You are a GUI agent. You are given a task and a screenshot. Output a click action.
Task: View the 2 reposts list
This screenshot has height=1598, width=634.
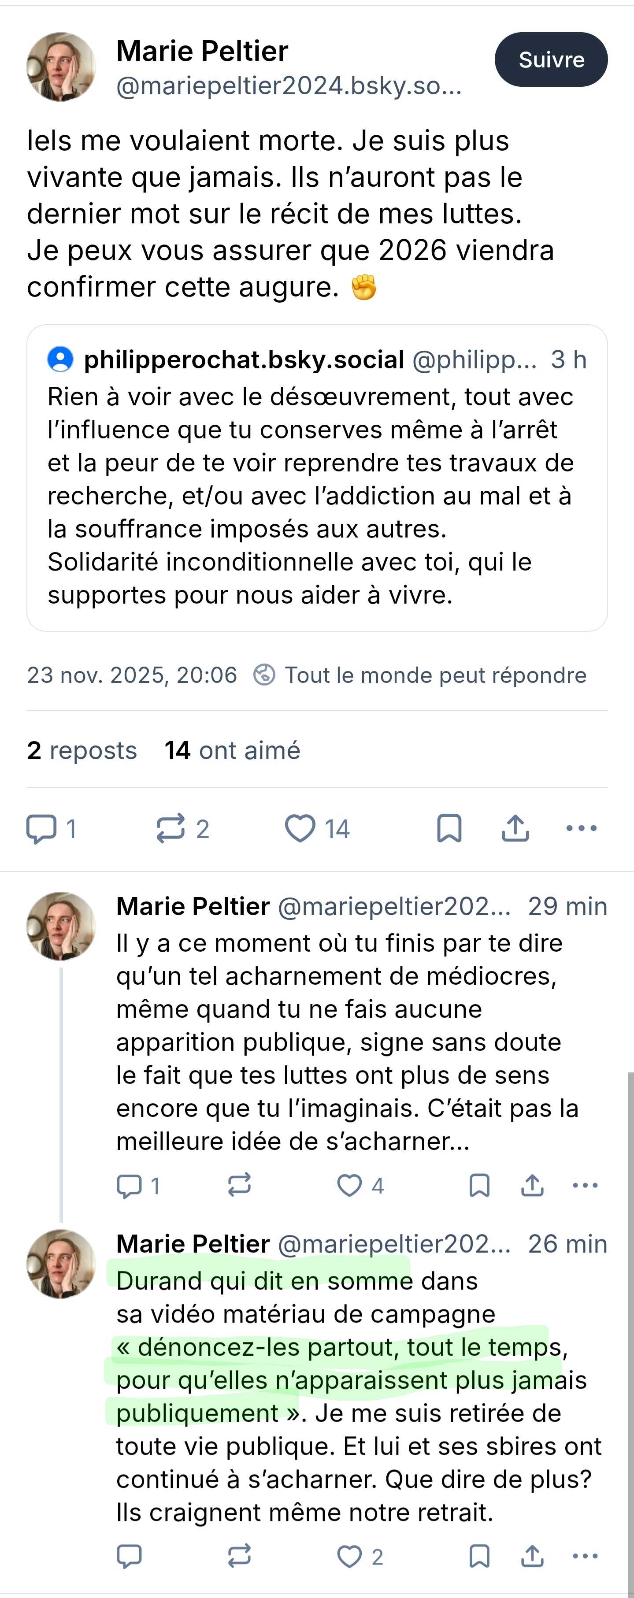point(82,751)
